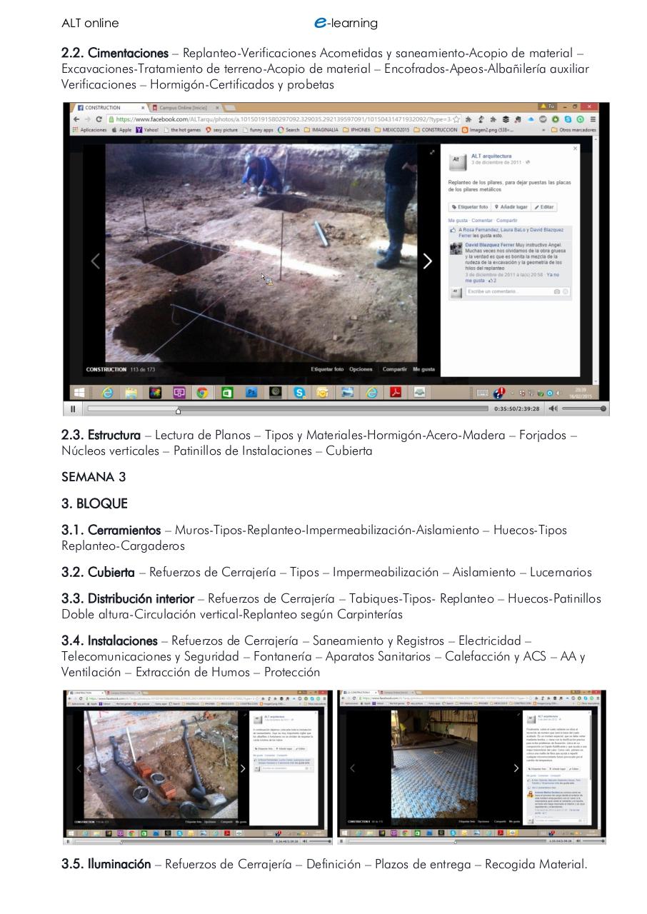
Task: Click the 'Editar' button on the post
Action: [x=545, y=207]
